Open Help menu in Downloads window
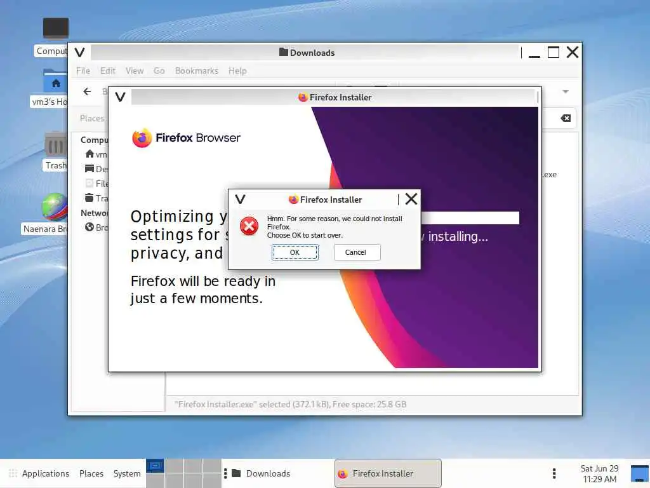 (237, 71)
